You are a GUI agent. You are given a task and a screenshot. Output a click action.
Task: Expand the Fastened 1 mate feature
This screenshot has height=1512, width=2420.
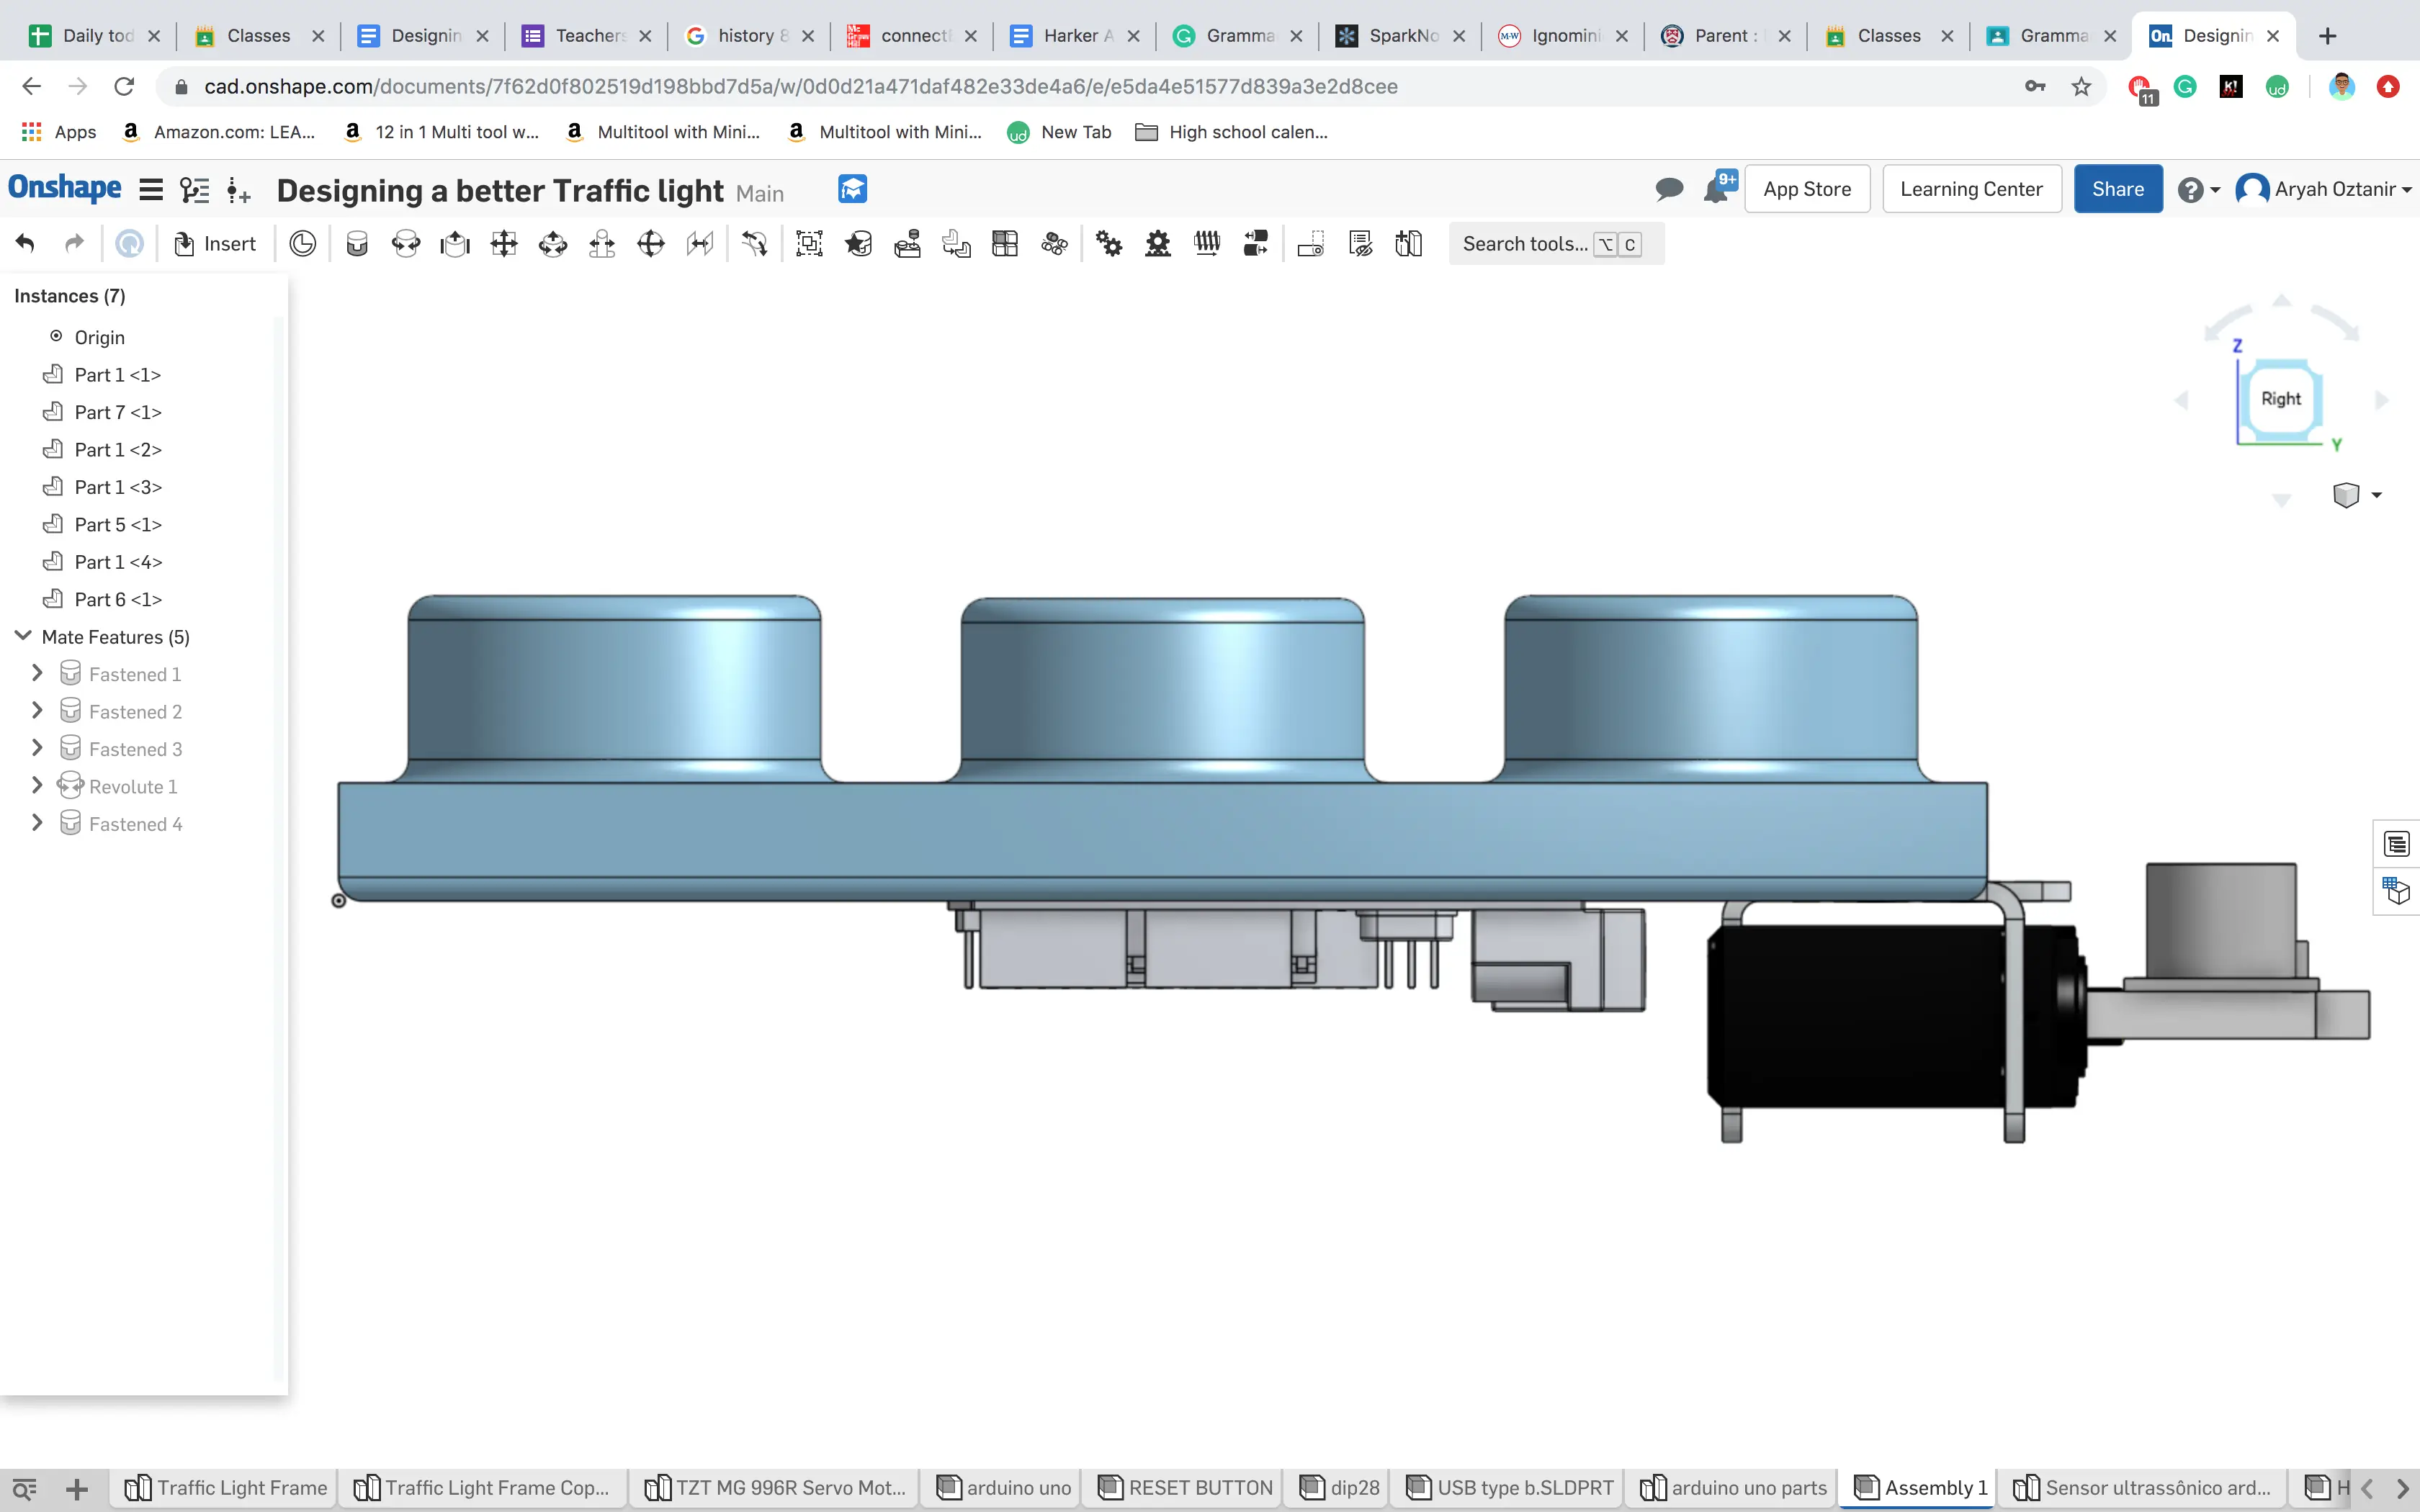[x=37, y=673]
